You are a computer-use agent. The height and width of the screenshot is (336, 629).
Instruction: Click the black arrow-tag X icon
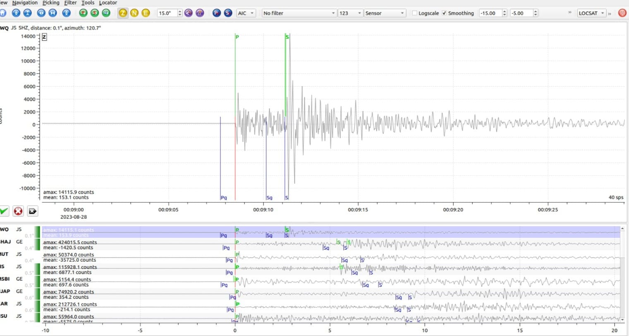(32, 211)
